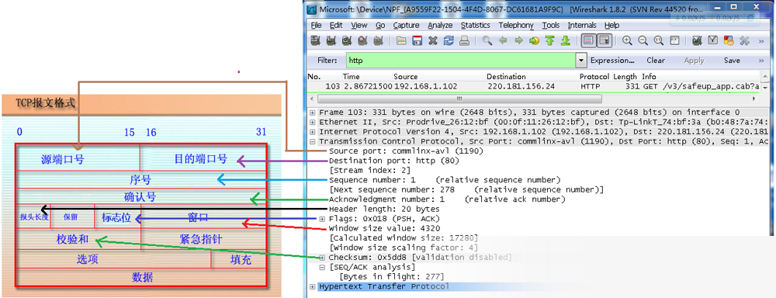The width and height of the screenshot is (776, 298).
Task: Zoom out packet text icon
Action: 643,40
